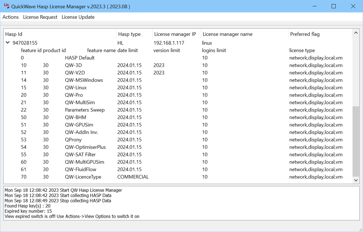Click the version limit 2023 for QW-3D
Viewport: 363px width, 232px height.
point(159,65)
